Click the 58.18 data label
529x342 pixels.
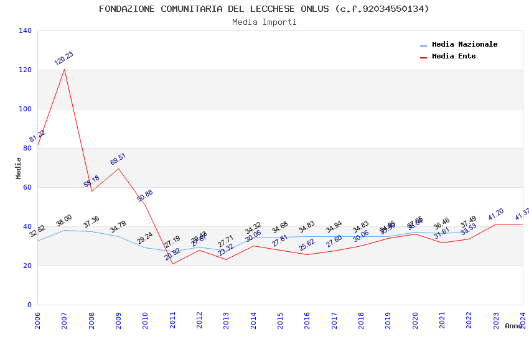click(91, 182)
